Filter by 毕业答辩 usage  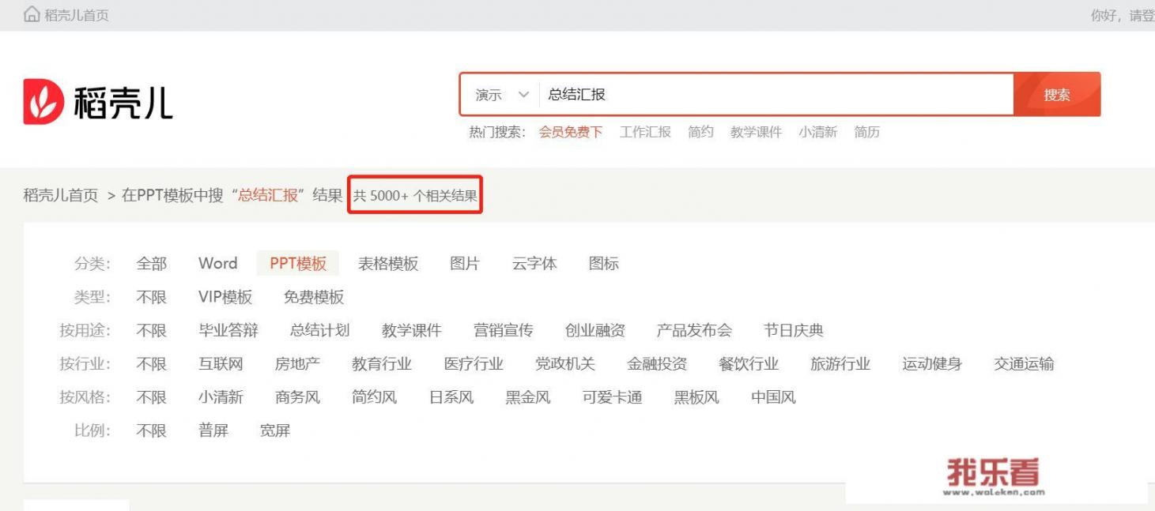point(228,330)
